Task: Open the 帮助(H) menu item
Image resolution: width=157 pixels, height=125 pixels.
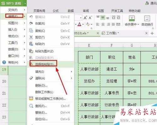Action: (x=14, y=63)
